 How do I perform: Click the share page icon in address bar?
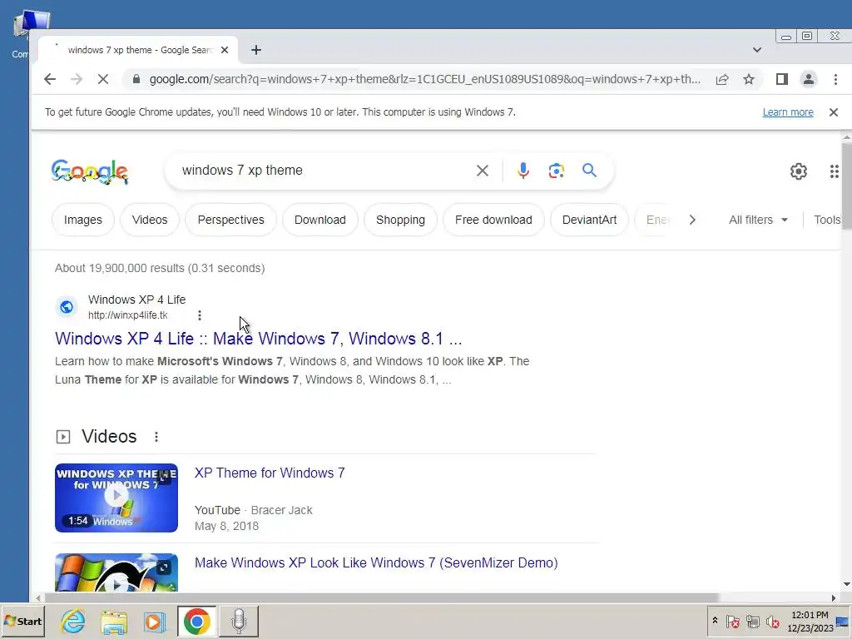click(722, 79)
